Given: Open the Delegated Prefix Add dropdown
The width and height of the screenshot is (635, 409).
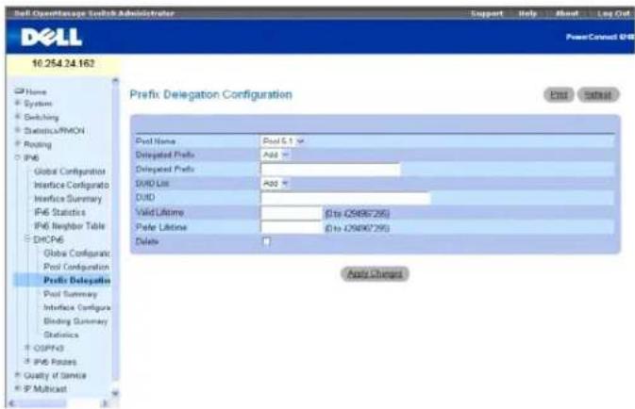Looking at the screenshot, I should tap(276, 155).
